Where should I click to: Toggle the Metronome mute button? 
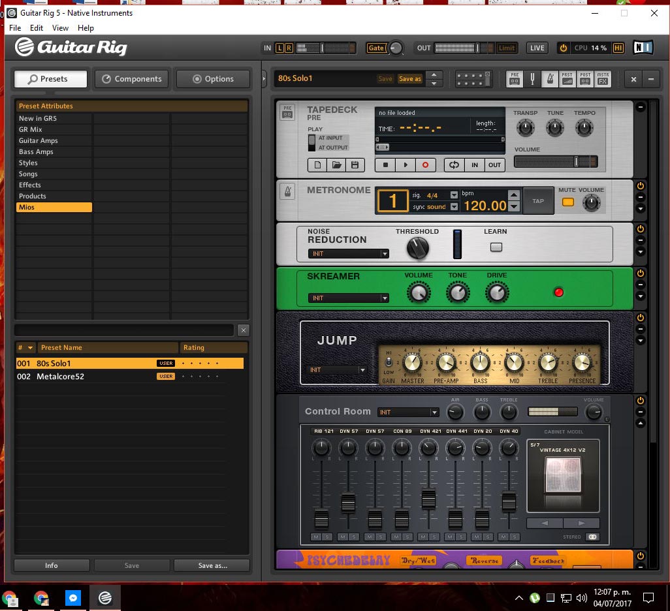click(x=568, y=202)
